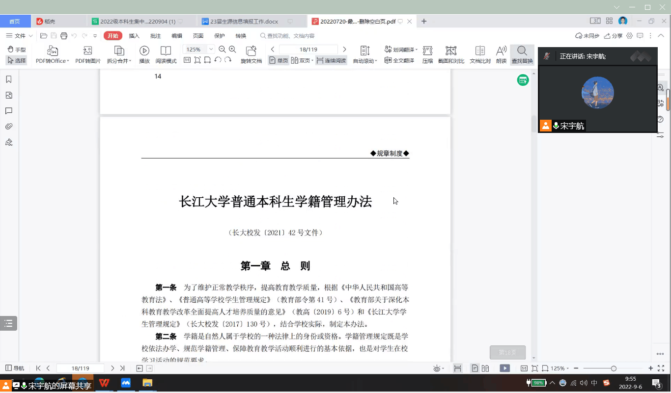Open the bookmark panel in left sidebar
The image size is (671, 393).
[x=9, y=79]
